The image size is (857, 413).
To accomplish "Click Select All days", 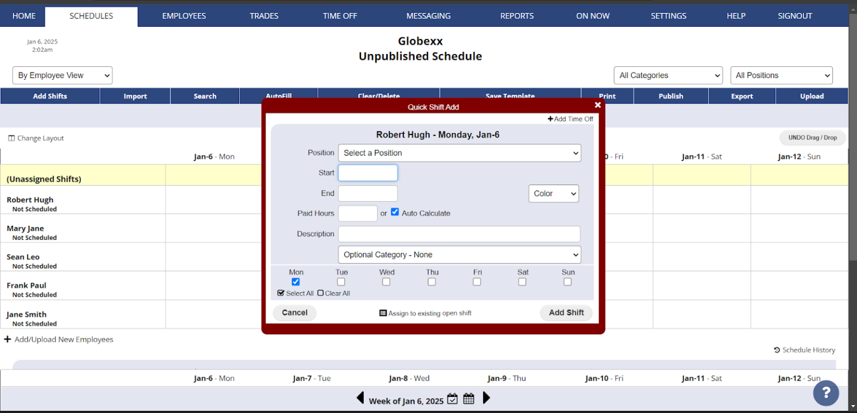I will click(x=296, y=293).
